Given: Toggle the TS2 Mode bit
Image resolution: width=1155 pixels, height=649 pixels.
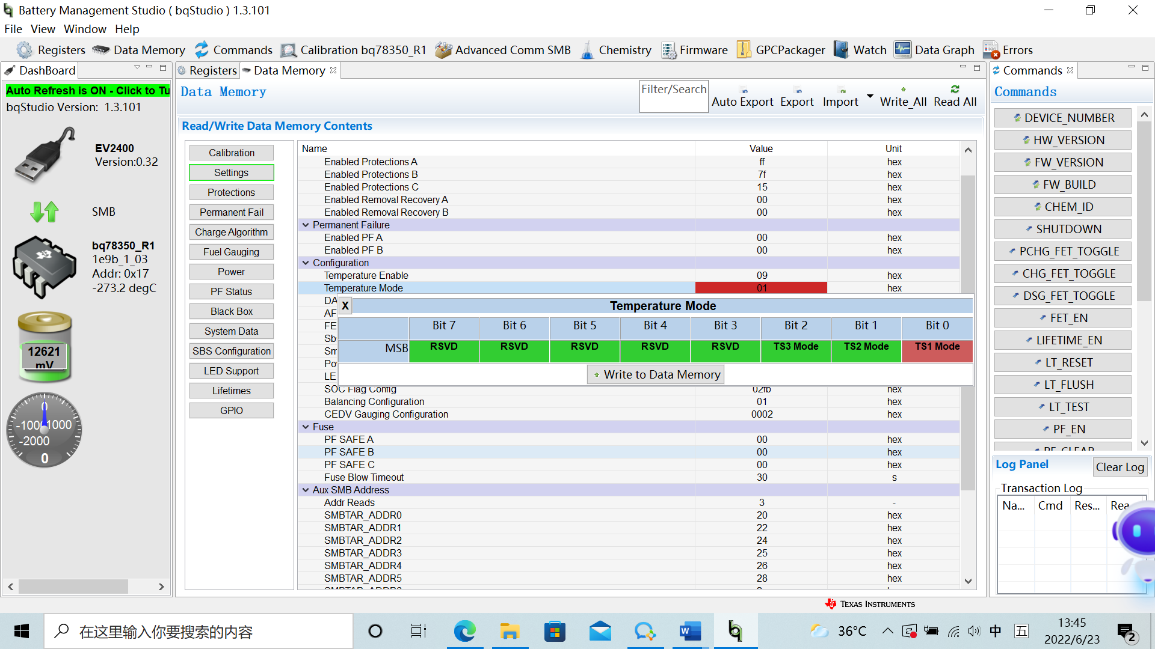Looking at the screenshot, I should (x=866, y=351).
